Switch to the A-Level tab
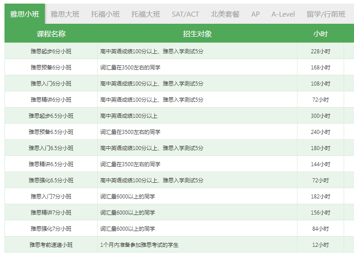This screenshot has height=258, width=354. pyautogui.click(x=283, y=14)
